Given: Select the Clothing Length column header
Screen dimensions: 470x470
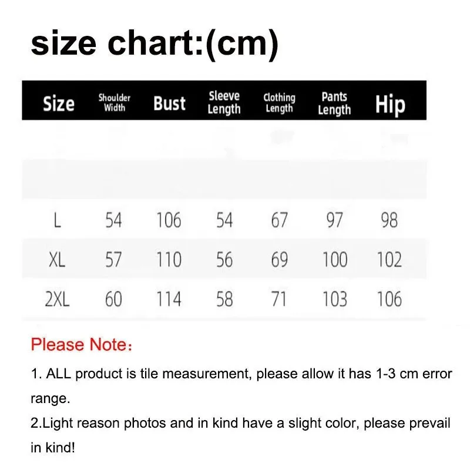Looking at the screenshot, I should [x=279, y=103].
